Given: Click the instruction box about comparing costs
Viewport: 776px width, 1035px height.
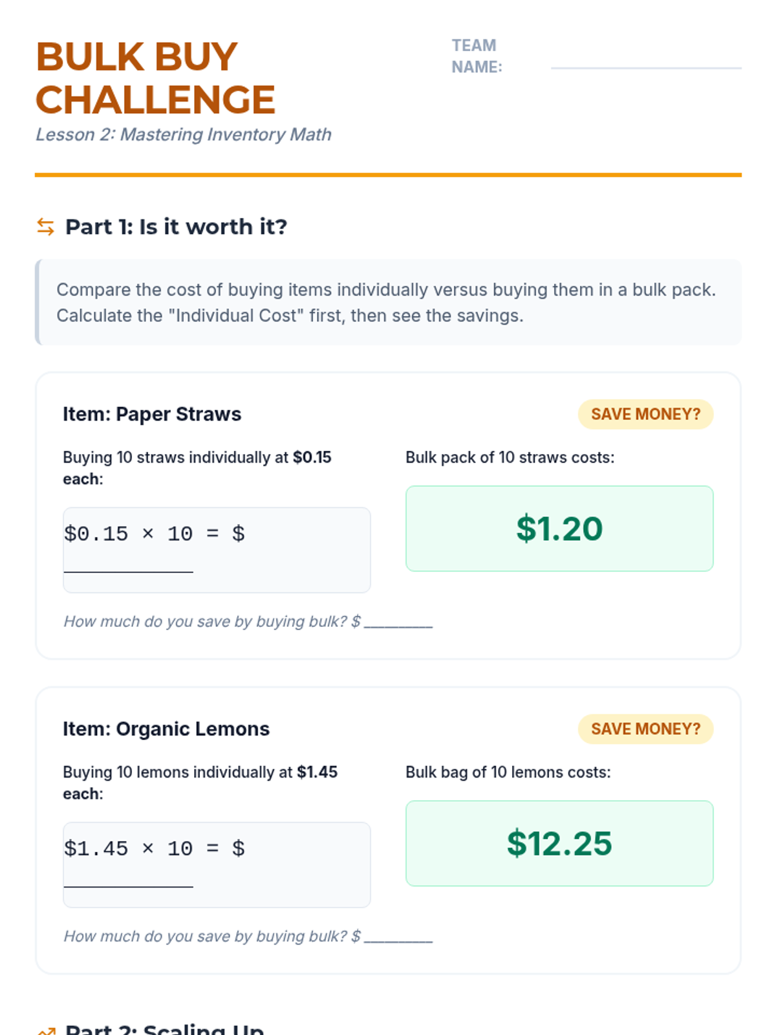Looking at the screenshot, I should (x=388, y=302).
